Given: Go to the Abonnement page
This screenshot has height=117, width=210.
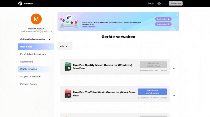Looking at the screenshot, I should (x=27, y=62).
